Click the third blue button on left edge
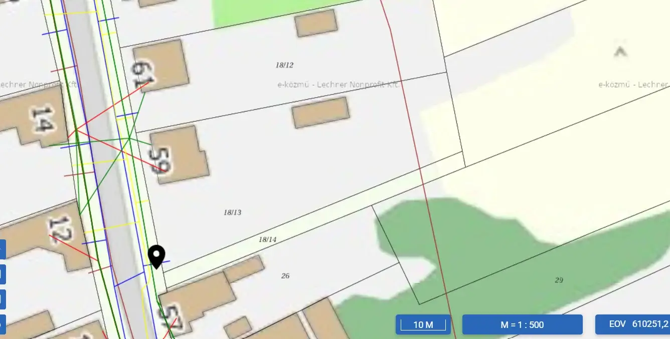 point(3,299)
